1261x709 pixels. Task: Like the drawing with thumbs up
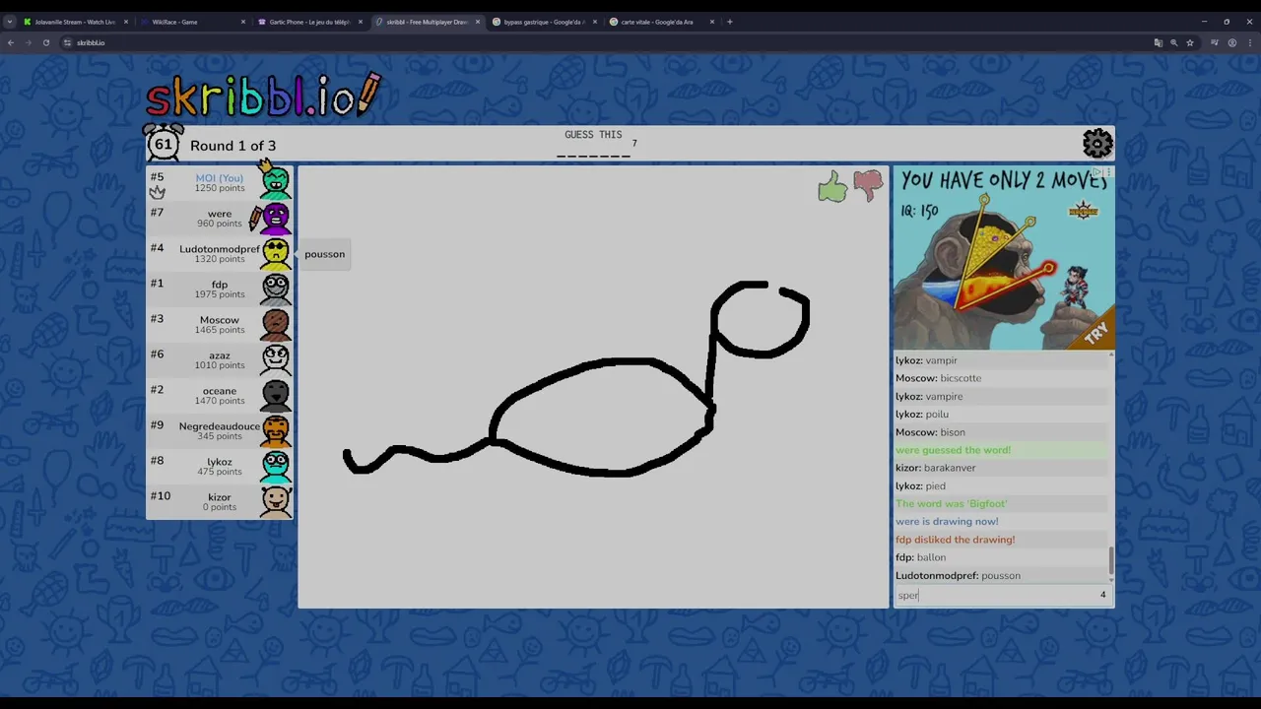pos(832,186)
